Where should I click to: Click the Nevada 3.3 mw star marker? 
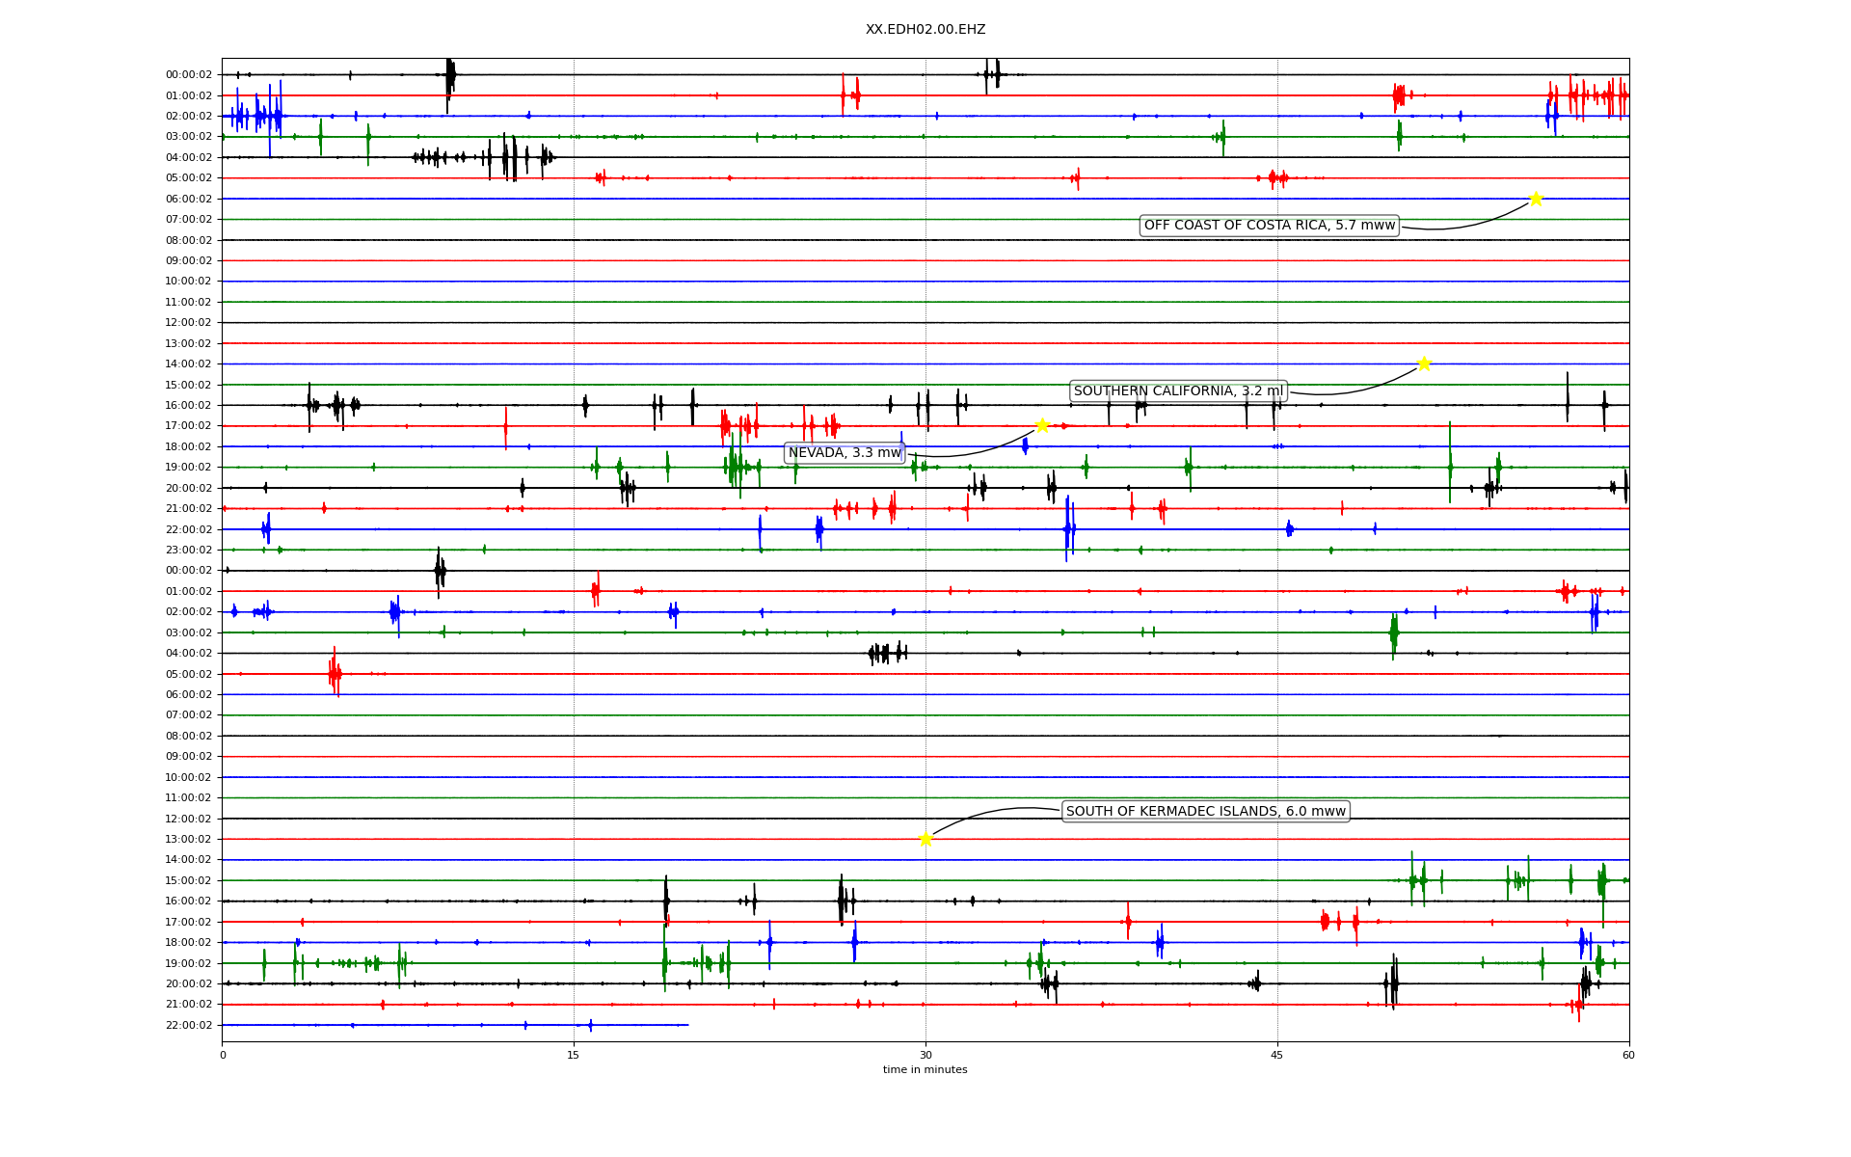click(x=1042, y=425)
